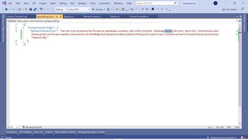This screenshot has width=248, height=140.
Task: Open the user account avatar
Action: click(x=215, y=3)
